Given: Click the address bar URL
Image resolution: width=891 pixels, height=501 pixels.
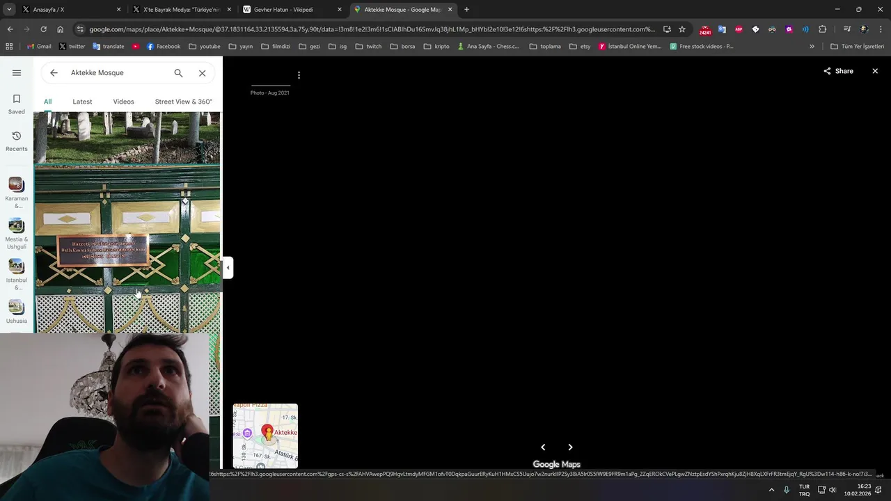Looking at the screenshot, I should tap(372, 29).
